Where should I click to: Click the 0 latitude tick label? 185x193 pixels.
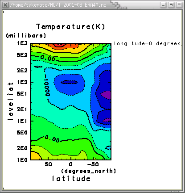(x=71, y=164)
